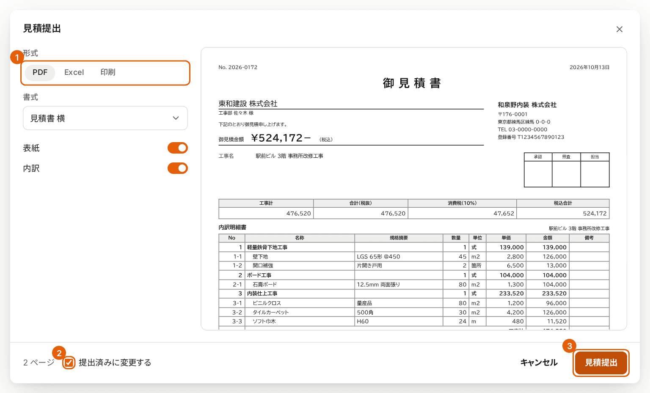Viewport: 650px width, 393px height.
Task: Click the estimate number No. 2026-0172
Action: tap(238, 67)
